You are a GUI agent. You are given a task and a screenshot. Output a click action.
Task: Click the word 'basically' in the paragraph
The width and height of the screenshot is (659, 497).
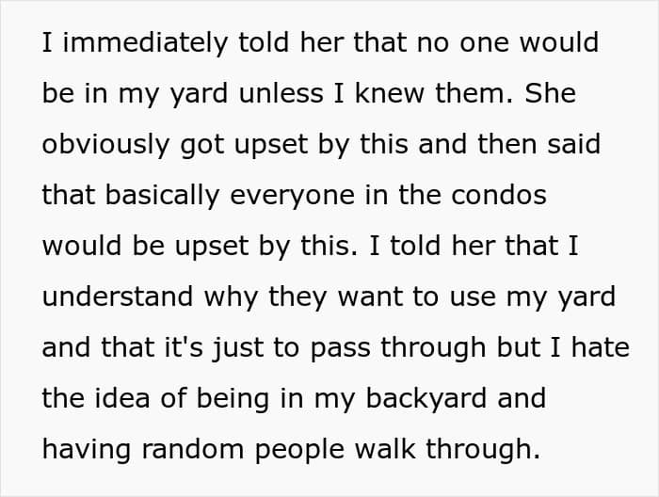[162, 196]
